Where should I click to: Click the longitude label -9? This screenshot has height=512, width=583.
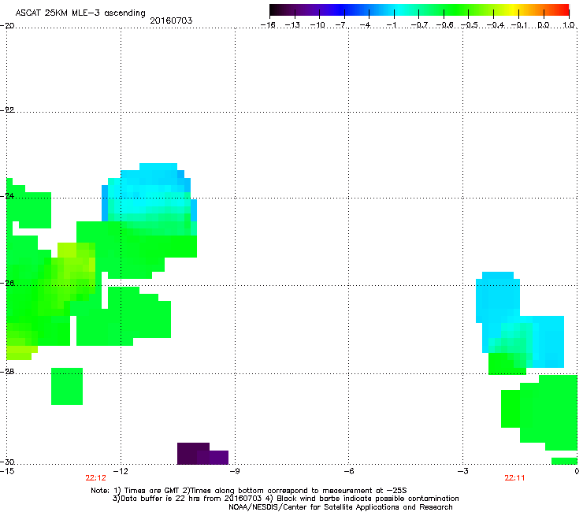[x=235, y=471]
